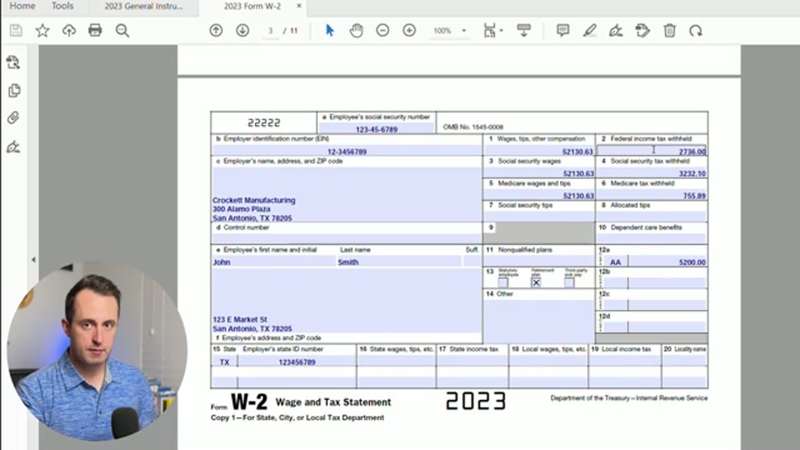Select the 2023 Form W-2 tab

pyautogui.click(x=252, y=6)
